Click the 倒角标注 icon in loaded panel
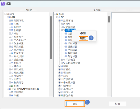Viewport: 140px width, 109px height. point(12,43)
